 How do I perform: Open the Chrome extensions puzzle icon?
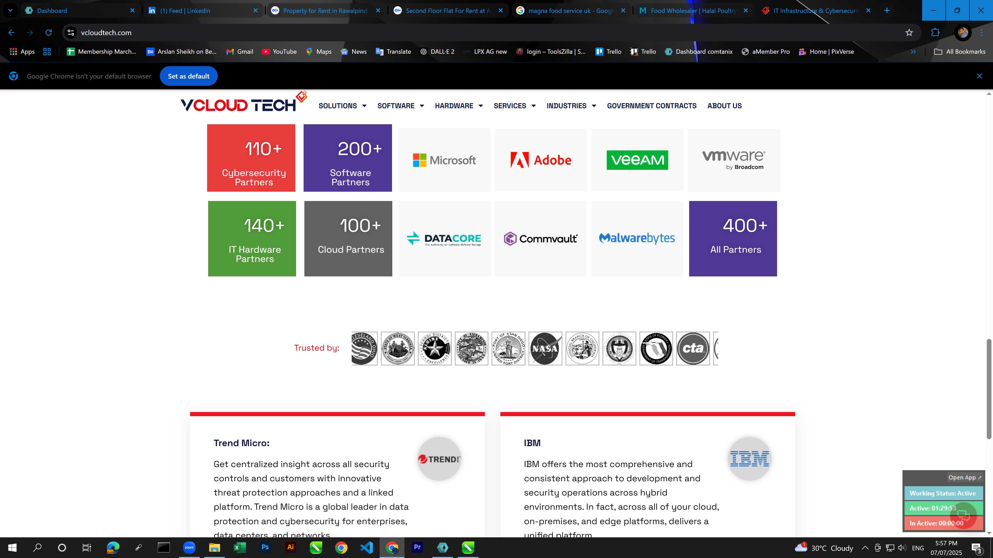click(935, 33)
